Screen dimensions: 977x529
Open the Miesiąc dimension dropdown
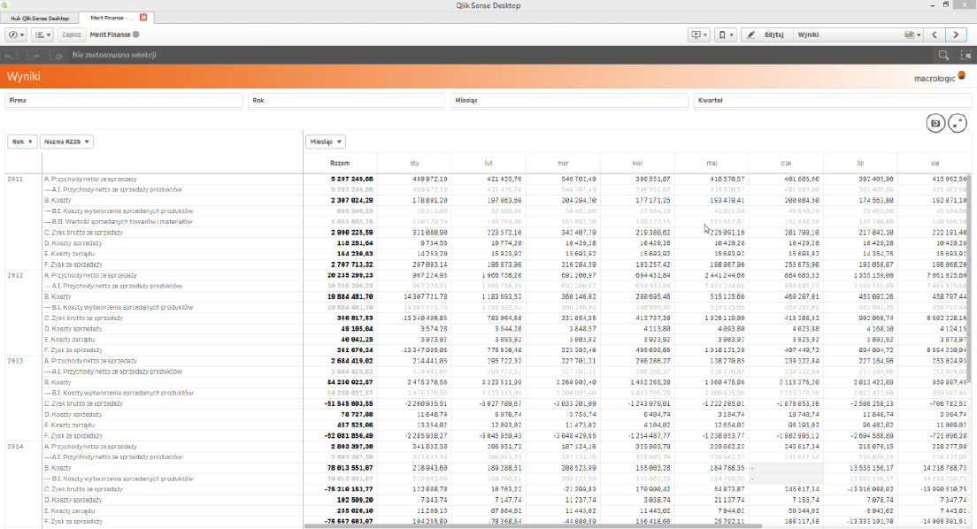(x=325, y=142)
